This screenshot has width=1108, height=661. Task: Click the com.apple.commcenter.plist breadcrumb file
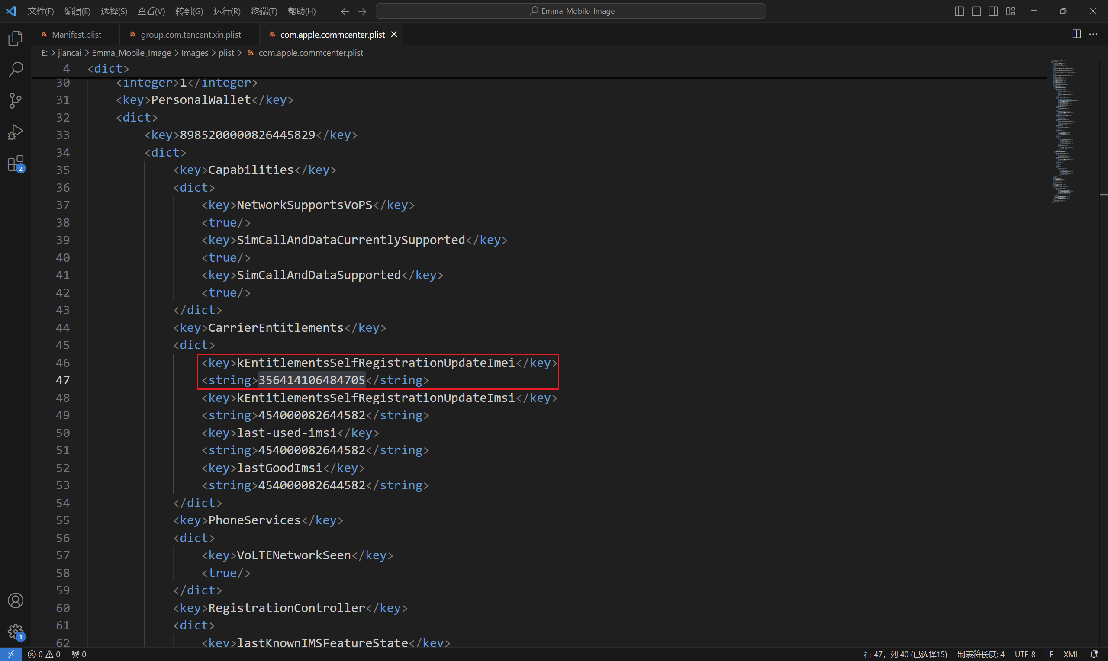310,52
